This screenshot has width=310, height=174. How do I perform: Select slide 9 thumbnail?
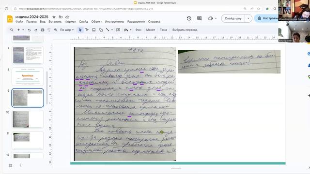tap(28, 98)
